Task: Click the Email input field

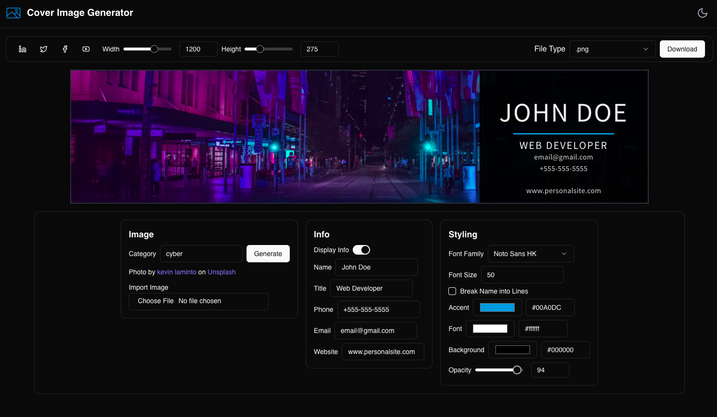Action: (376, 331)
